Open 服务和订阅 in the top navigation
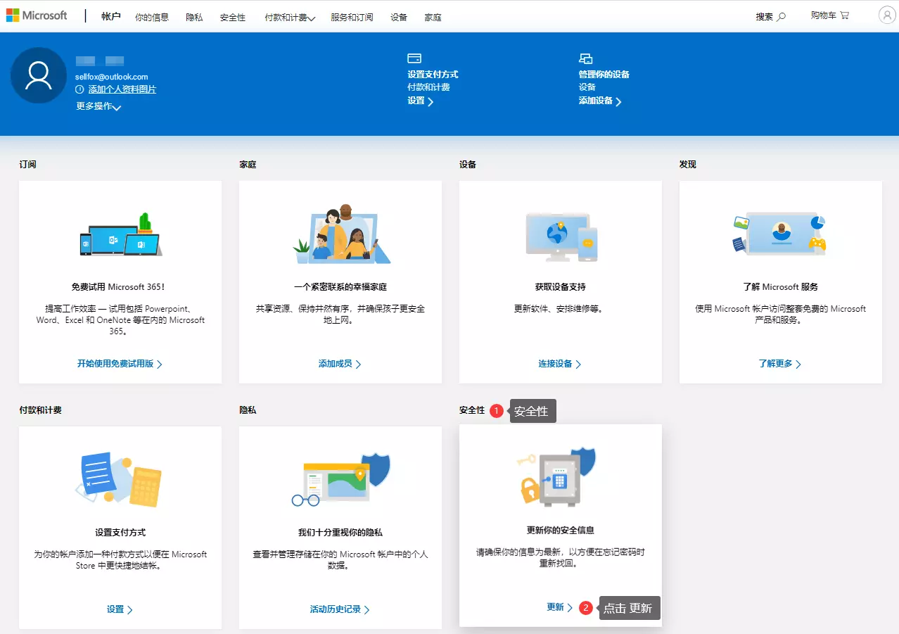Viewport: 899px width, 634px height. click(352, 18)
